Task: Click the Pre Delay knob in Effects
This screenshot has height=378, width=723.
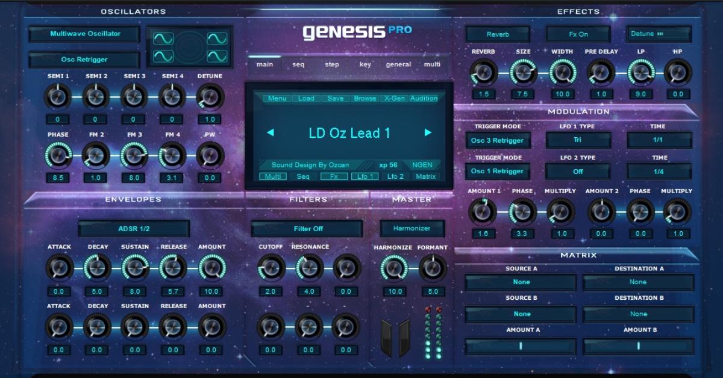Action: (601, 73)
